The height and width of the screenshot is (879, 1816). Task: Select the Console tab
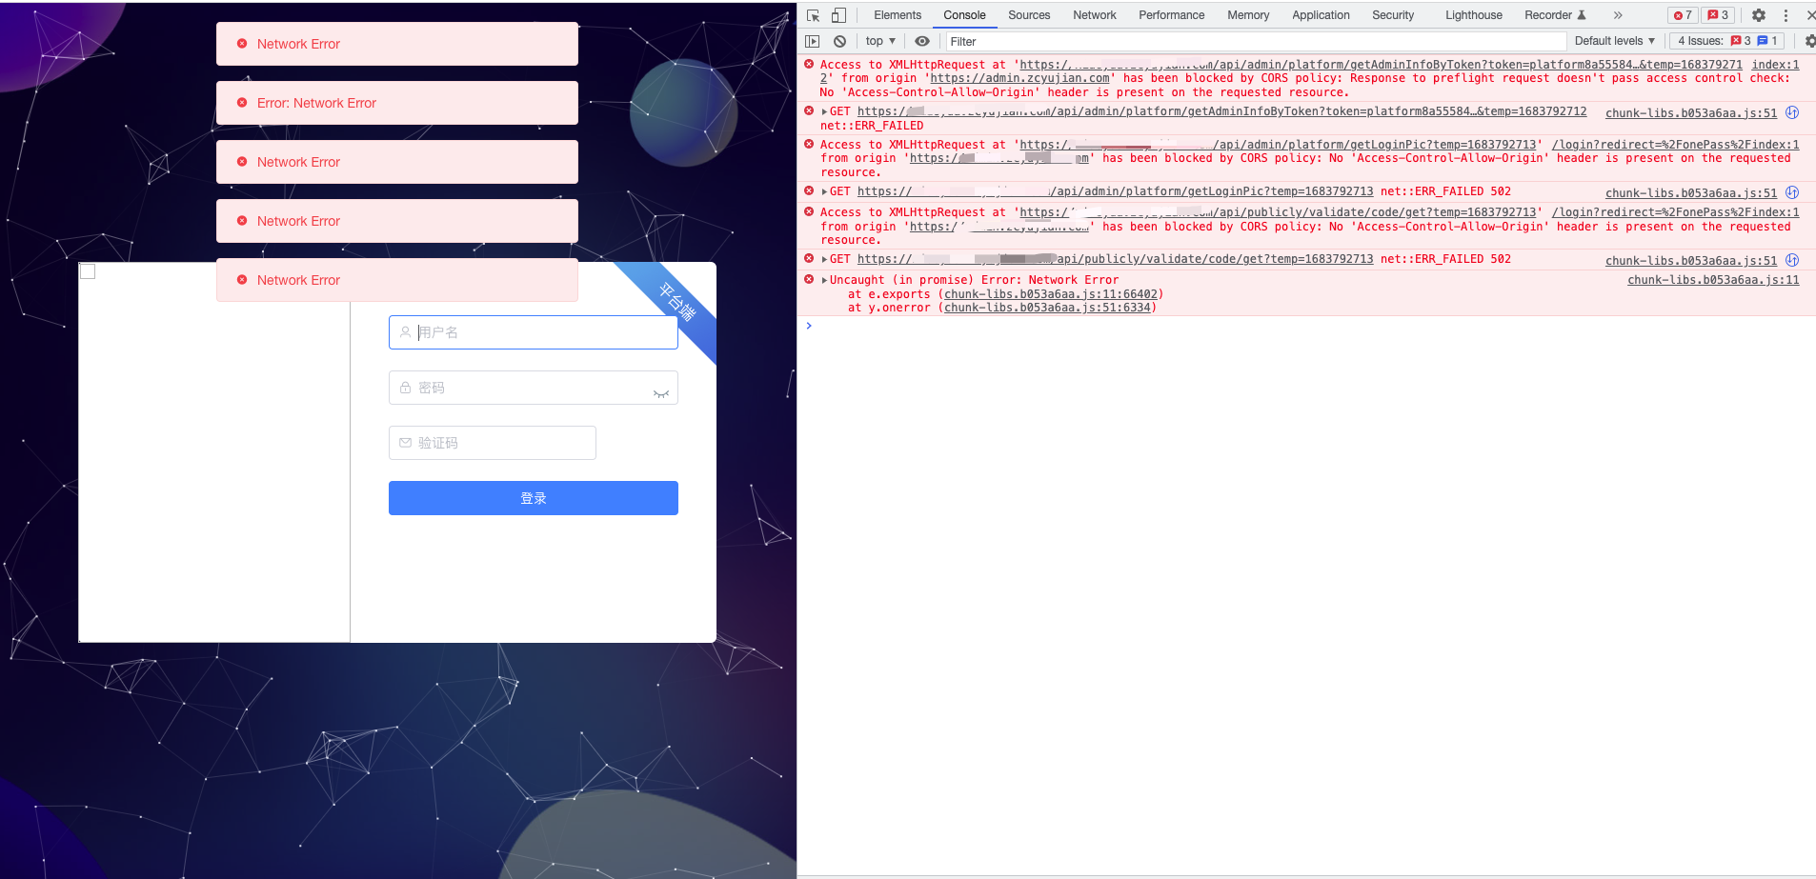[964, 15]
